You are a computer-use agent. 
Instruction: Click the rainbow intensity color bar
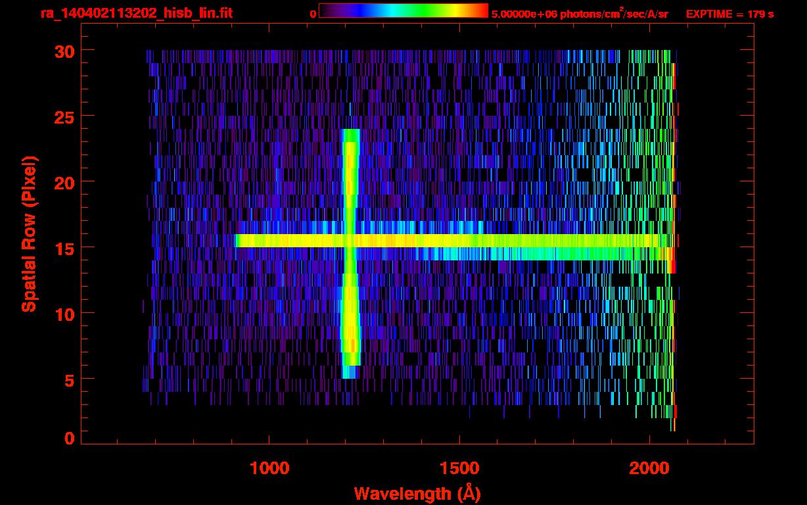pos(403,11)
